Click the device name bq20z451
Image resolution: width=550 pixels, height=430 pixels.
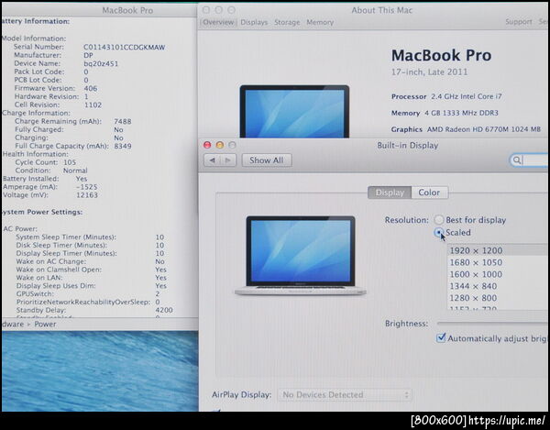[x=101, y=64]
